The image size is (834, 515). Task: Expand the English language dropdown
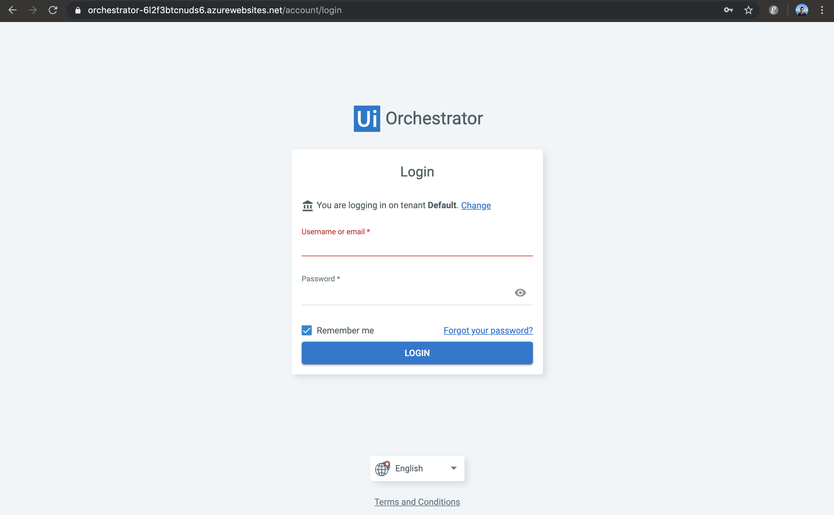(417, 468)
